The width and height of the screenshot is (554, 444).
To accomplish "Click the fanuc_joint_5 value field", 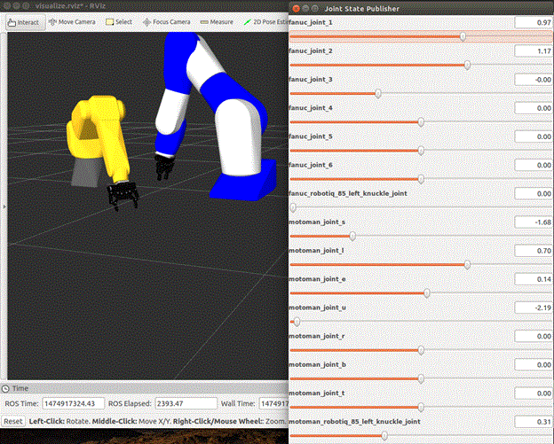I will pos(534,136).
